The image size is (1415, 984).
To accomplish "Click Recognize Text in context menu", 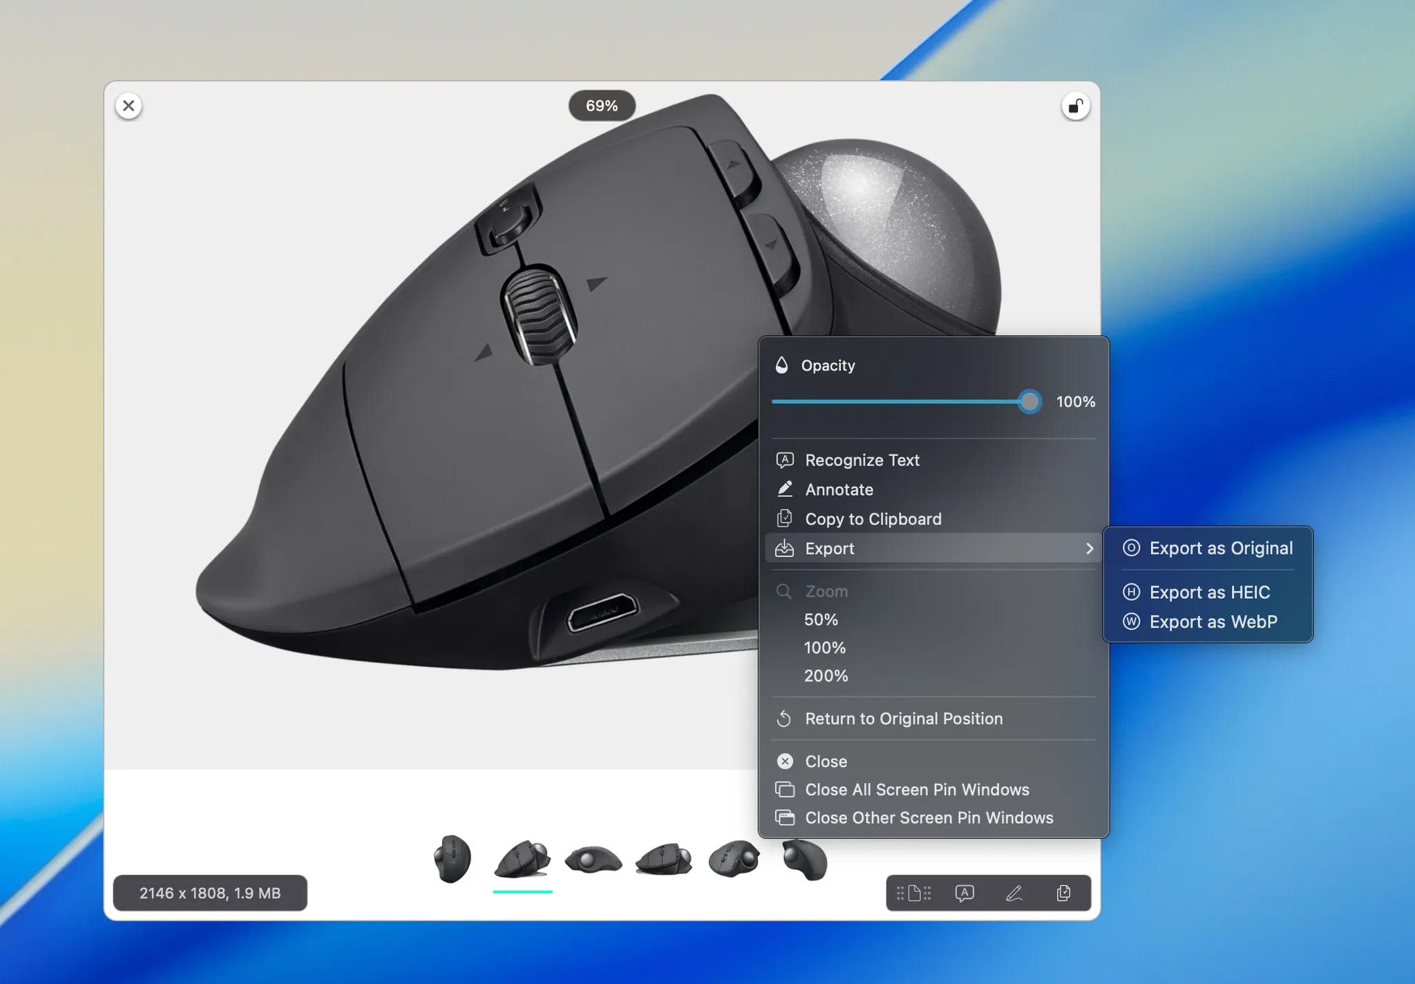I will [862, 460].
